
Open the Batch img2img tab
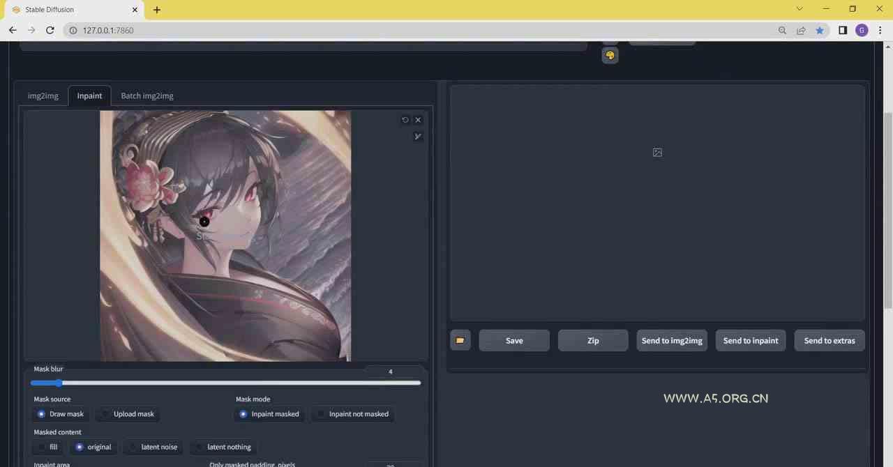coord(147,95)
